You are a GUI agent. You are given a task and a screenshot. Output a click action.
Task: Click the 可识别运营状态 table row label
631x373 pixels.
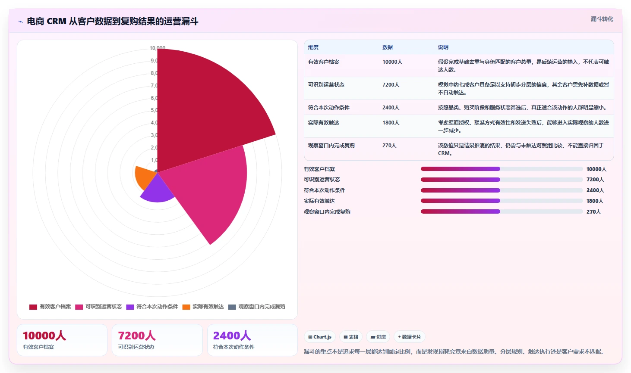tap(326, 85)
